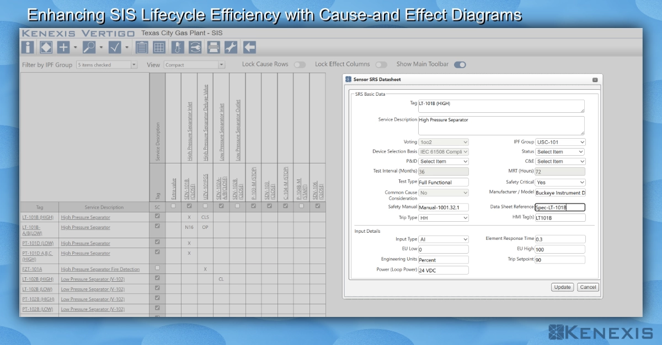The image size is (662, 345).
Task: Click the Element Response Time field
Action: (x=560, y=239)
